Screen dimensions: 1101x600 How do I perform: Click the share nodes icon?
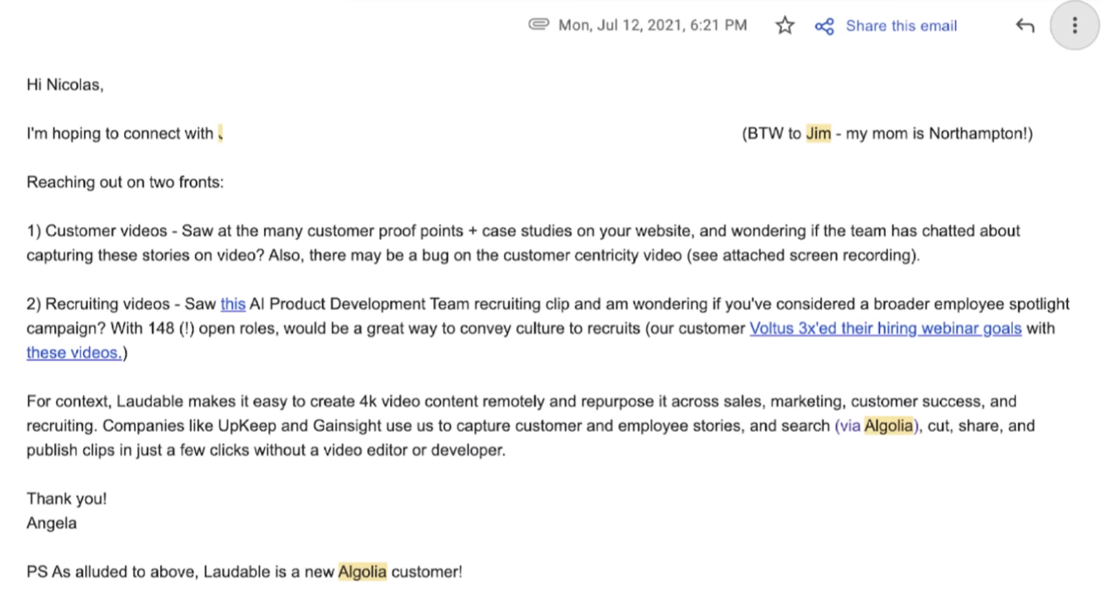[x=824, y=26]
